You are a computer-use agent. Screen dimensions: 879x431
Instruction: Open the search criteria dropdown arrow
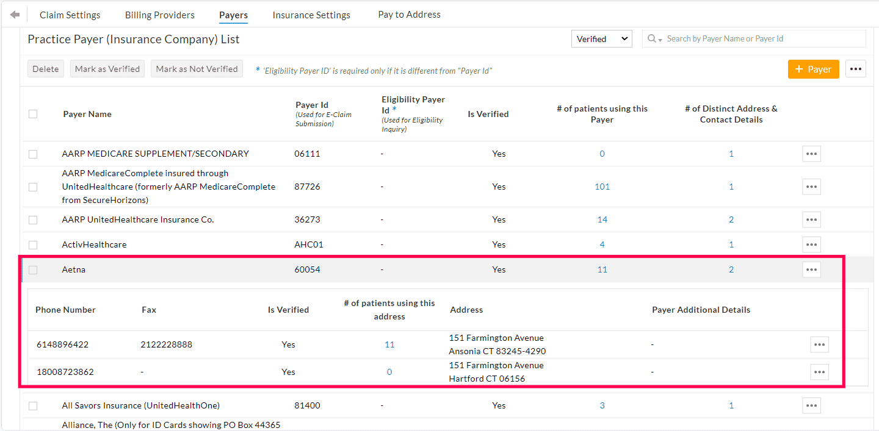tap(659, 40)
